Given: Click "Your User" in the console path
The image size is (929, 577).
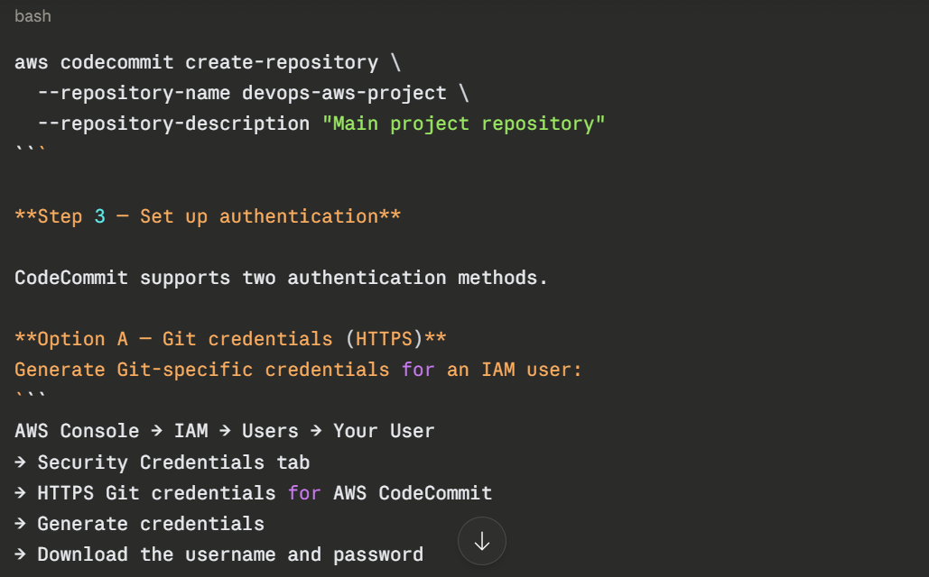Looking at the screenshot, I should (x=384, y=431).
